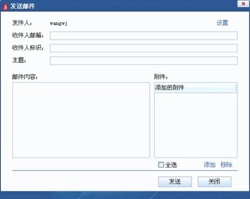This screenshot has height=199, width=250.
Task: Close the 发送邮件 dialog with the X
Action: click(243, 4)
